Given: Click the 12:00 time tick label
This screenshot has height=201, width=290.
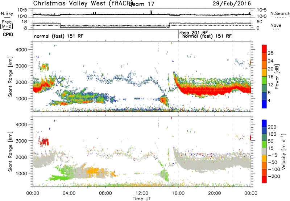Looking at the screenshot, I should click(x=142, y=193).
